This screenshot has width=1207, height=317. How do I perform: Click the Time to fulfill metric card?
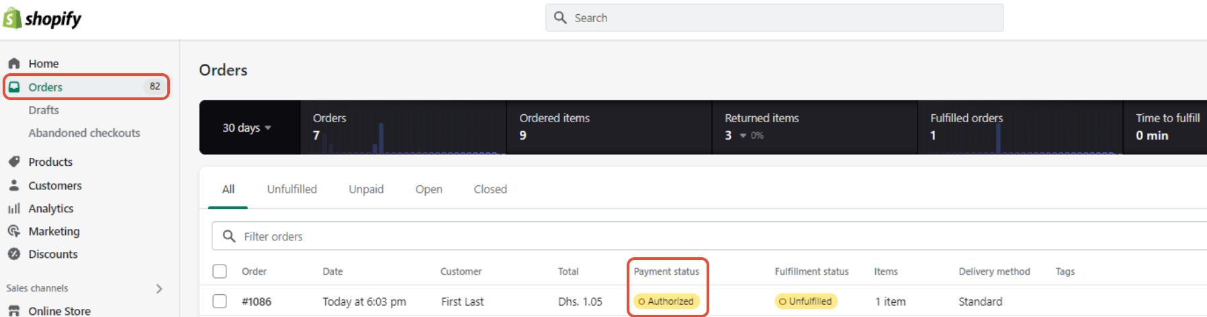(1165, 128)
